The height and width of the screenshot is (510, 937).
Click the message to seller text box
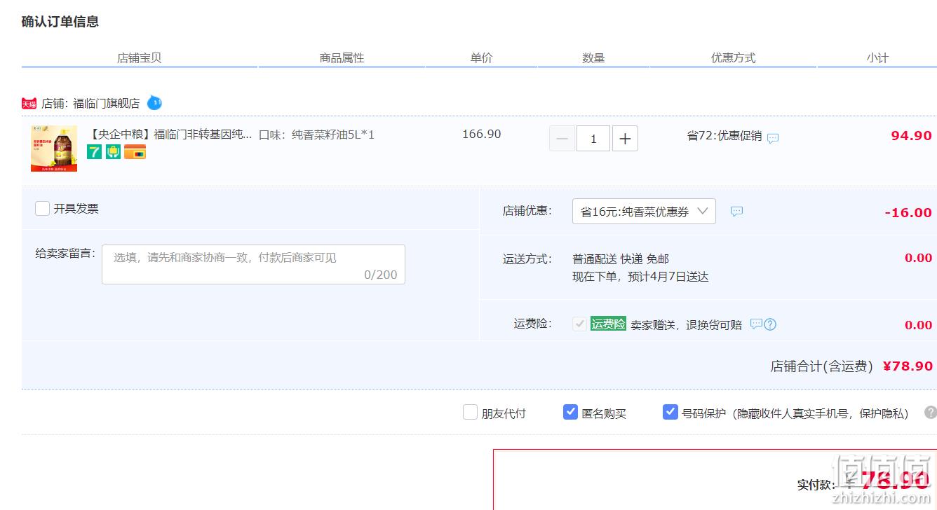tap(253, 264)
